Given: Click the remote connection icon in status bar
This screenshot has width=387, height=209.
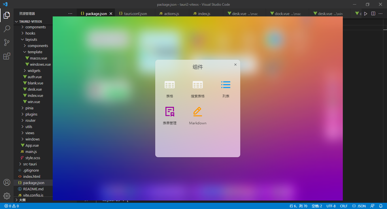Looking at the screenshot, I should click(372, 206).
